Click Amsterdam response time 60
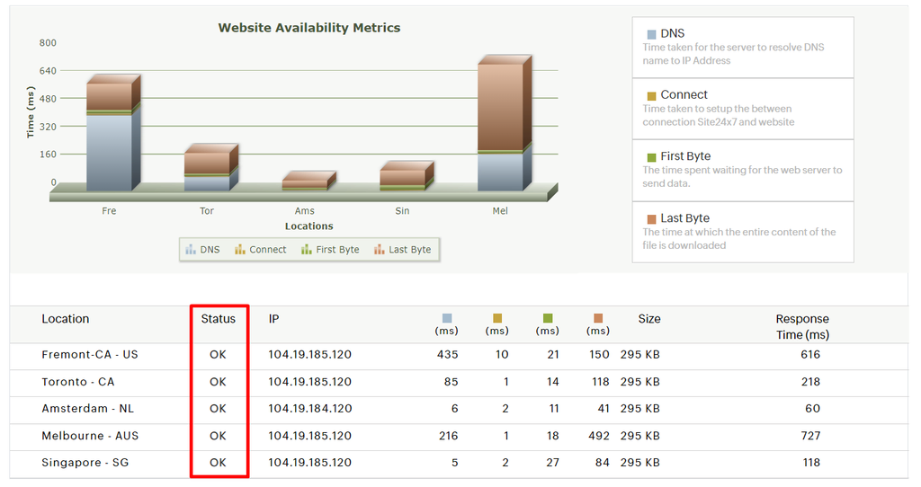 pos(813,409)
